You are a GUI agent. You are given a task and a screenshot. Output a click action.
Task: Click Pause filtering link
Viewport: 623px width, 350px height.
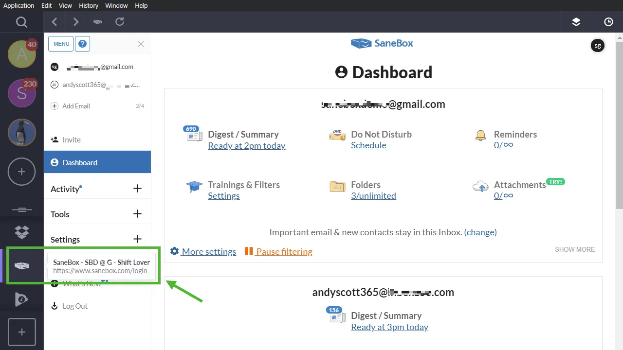tap(278, 251)
